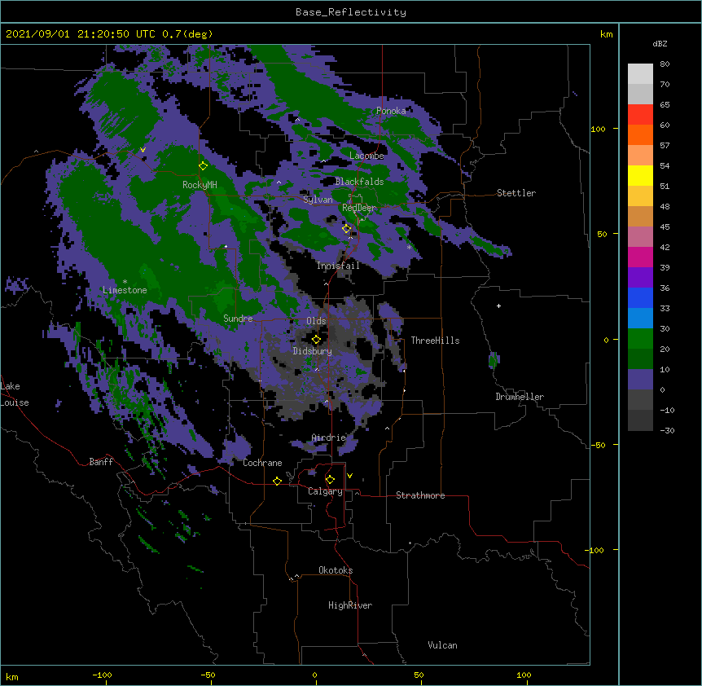Select the Lacombe city label
Viewport: 702px width, 686px height.
[x=366, y=156]
